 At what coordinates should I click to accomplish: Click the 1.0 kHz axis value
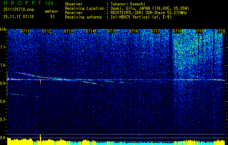tap(3, 65)
